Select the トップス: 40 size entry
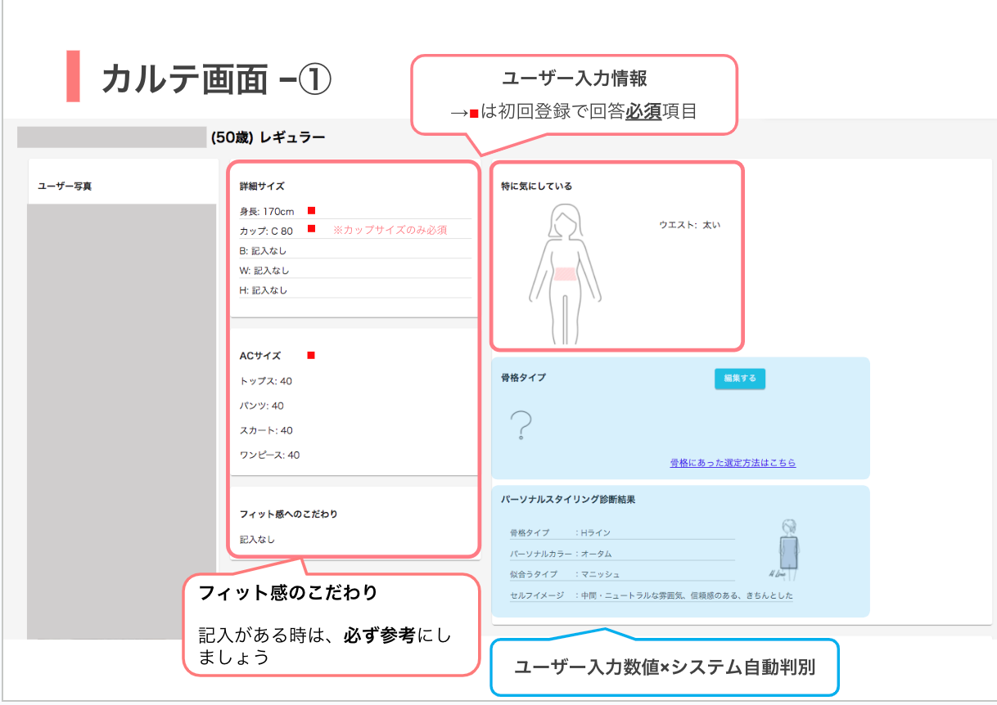Viewport: 997px width, 705px height. pos(266,381)
